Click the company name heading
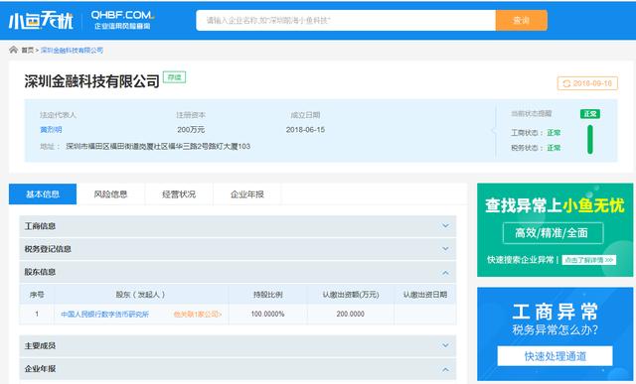 (x=91, y=81)
